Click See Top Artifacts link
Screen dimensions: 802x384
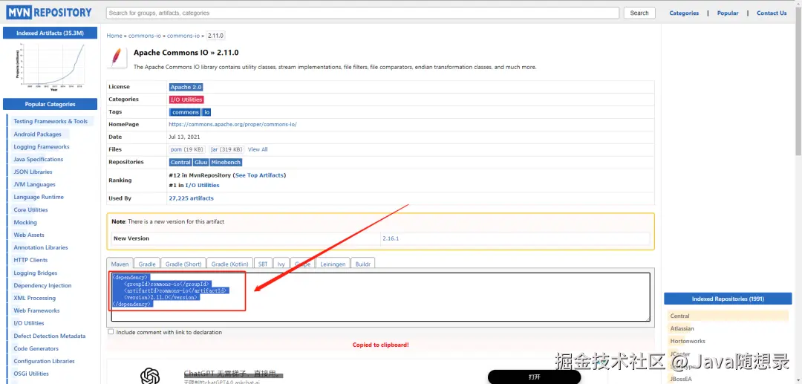tap(259, 175)
